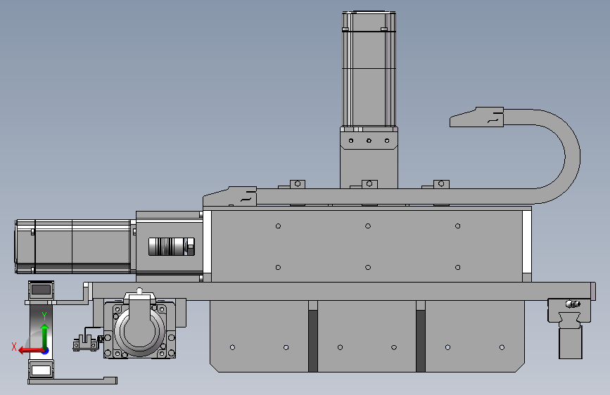Click the green Y axis arrow of the triad
610x395 pixels.
pyautogui.click(x=45, y=335)
